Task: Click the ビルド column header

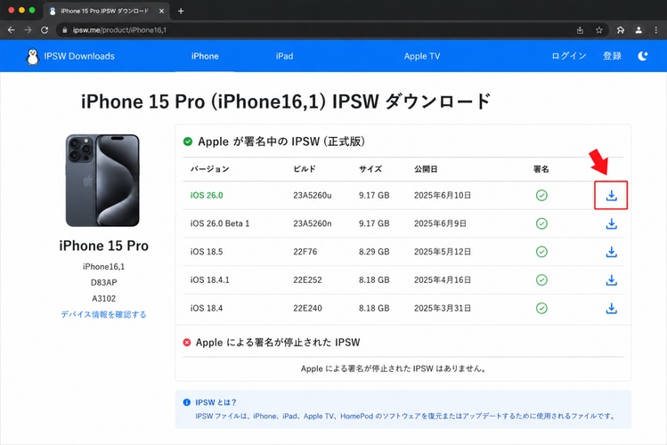Action: [x=305, y=169]
